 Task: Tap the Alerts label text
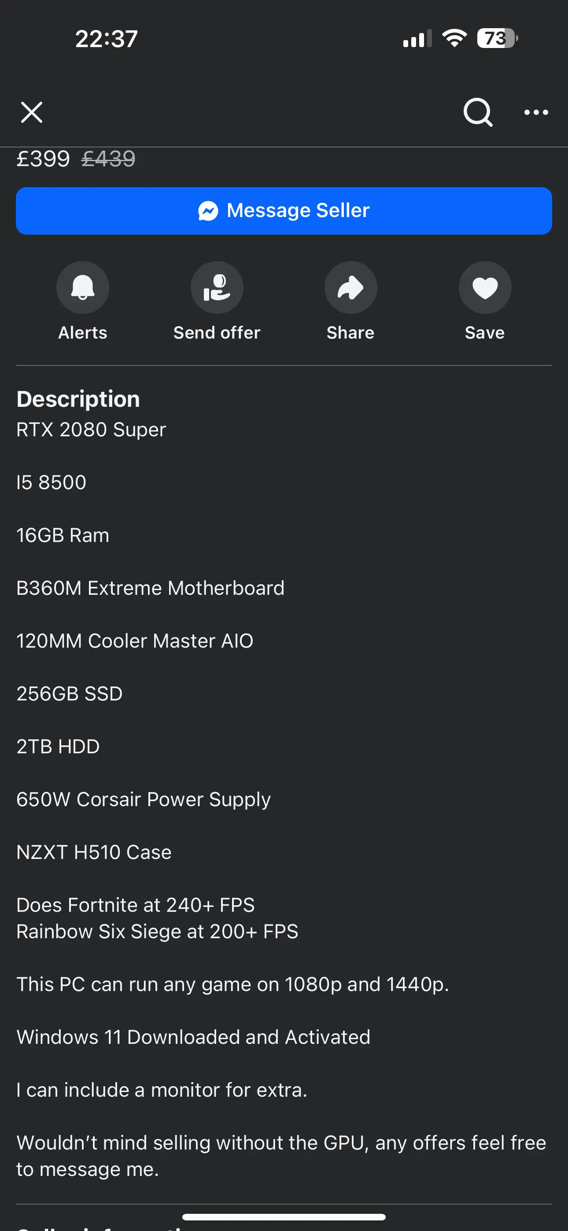[83, 332]
